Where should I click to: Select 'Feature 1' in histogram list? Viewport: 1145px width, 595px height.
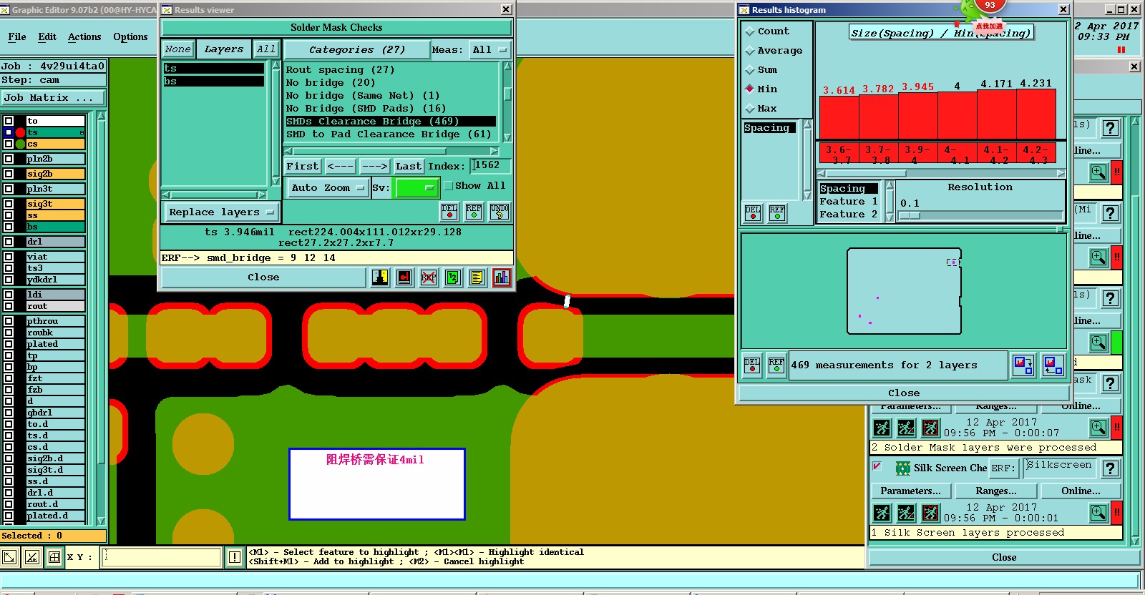[849, 202]
